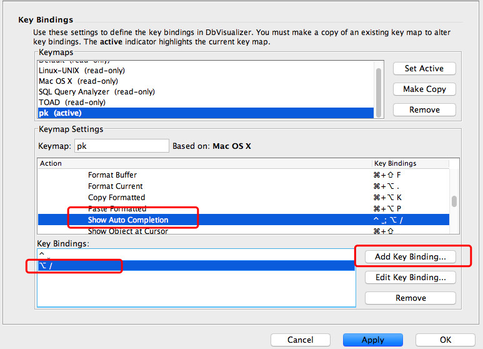Remove the selected key binding

pyautogui.click(x=410, y=298)
